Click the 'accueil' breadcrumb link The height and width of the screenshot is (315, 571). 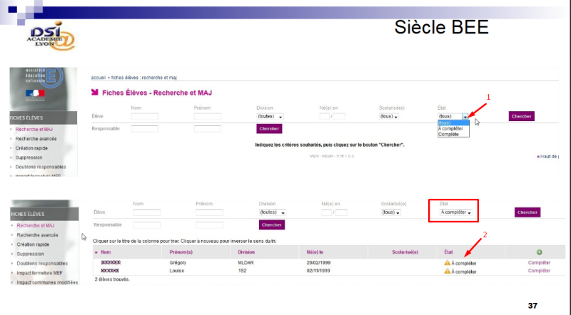[x=98, y=77]
